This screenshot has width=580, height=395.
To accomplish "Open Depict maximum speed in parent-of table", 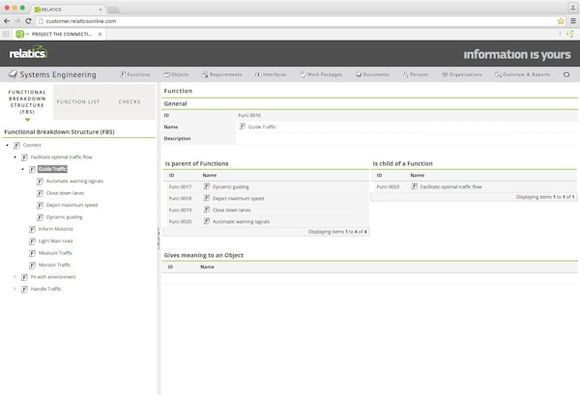I will (x=238, y=198).
